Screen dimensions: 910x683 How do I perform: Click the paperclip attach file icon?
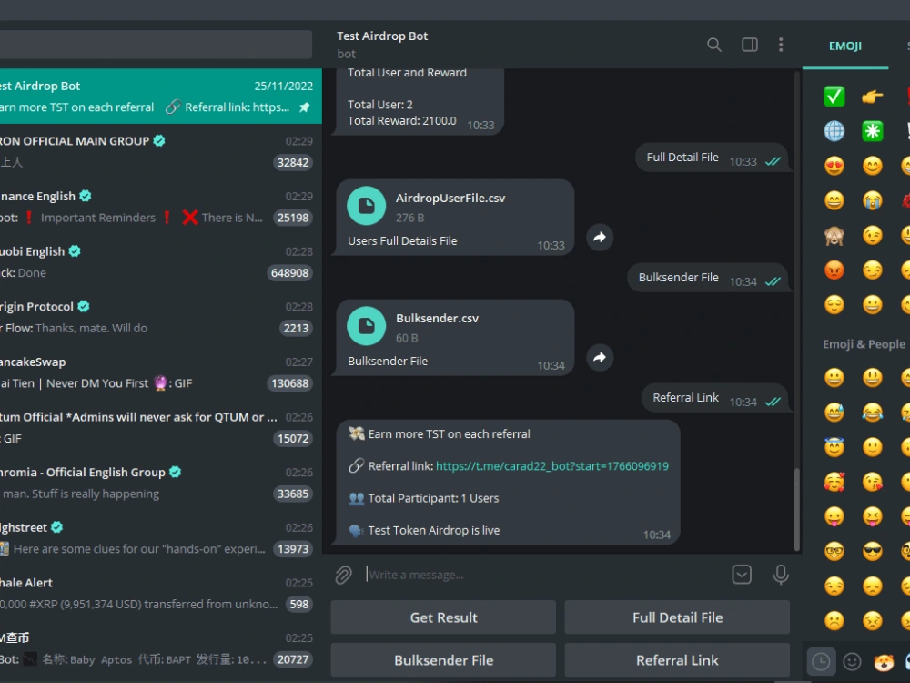click(x=344, y=575)
